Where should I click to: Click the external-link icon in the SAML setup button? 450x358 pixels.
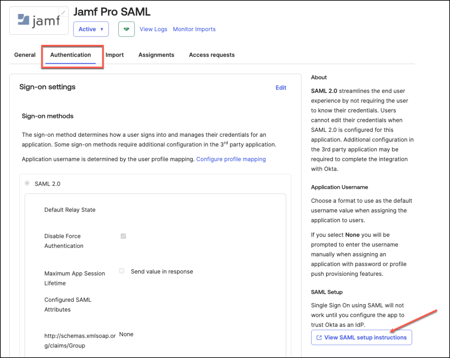[319, 338]
